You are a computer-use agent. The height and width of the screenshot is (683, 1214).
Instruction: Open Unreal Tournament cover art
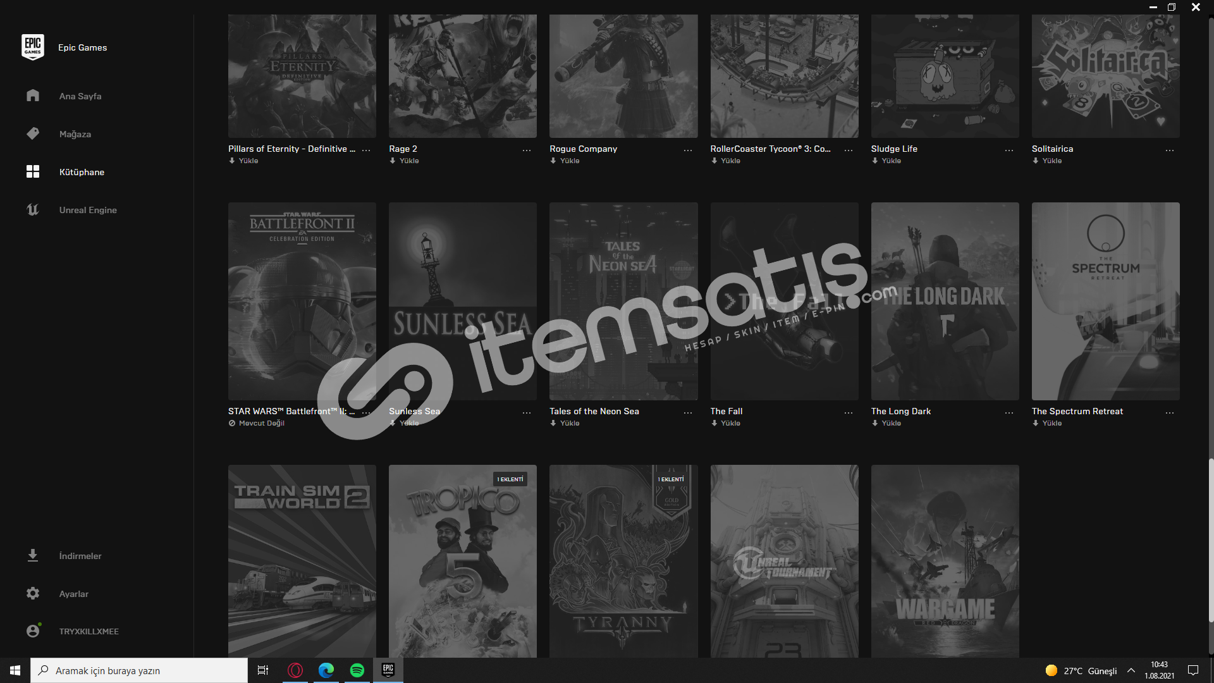(x=785, y=561)
